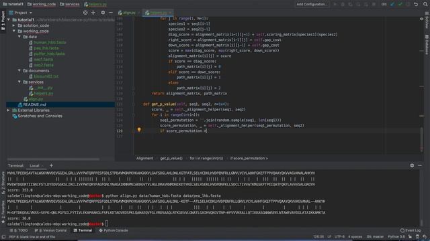Collapse the working_code folder
The image size is (430, 241).
coord(14,31)
